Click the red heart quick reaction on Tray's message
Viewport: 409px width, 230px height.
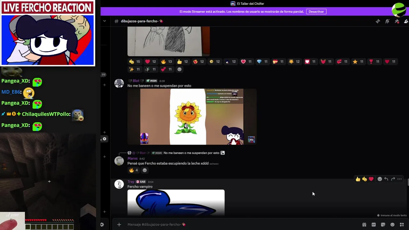tap(371, 179)
